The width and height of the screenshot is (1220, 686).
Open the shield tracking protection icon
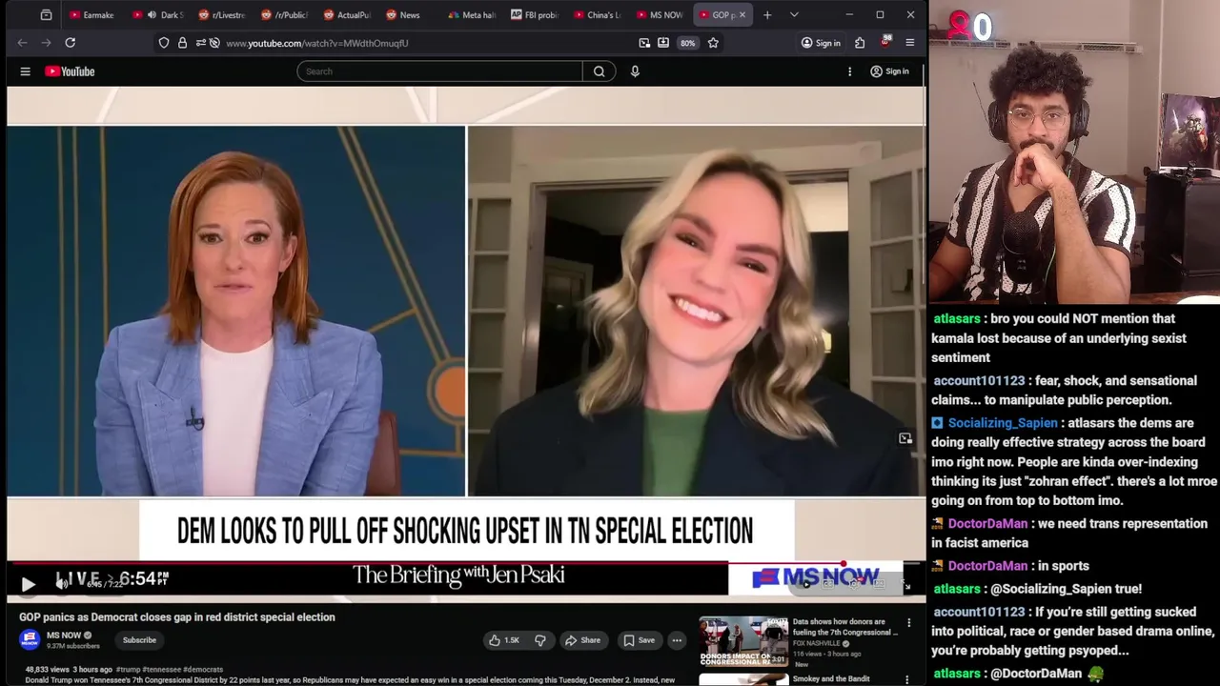[x=164, y=43]
